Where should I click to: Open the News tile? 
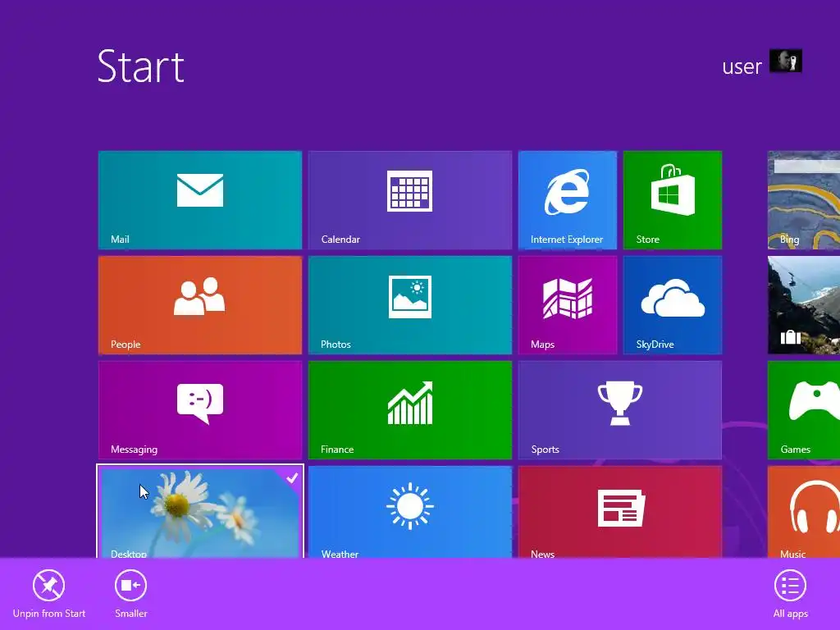(x=620, y=512)
